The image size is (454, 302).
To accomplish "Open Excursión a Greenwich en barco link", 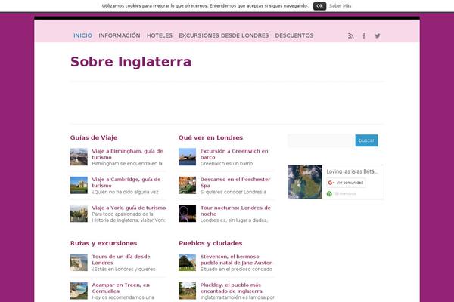I will click(x=235, y=154).
